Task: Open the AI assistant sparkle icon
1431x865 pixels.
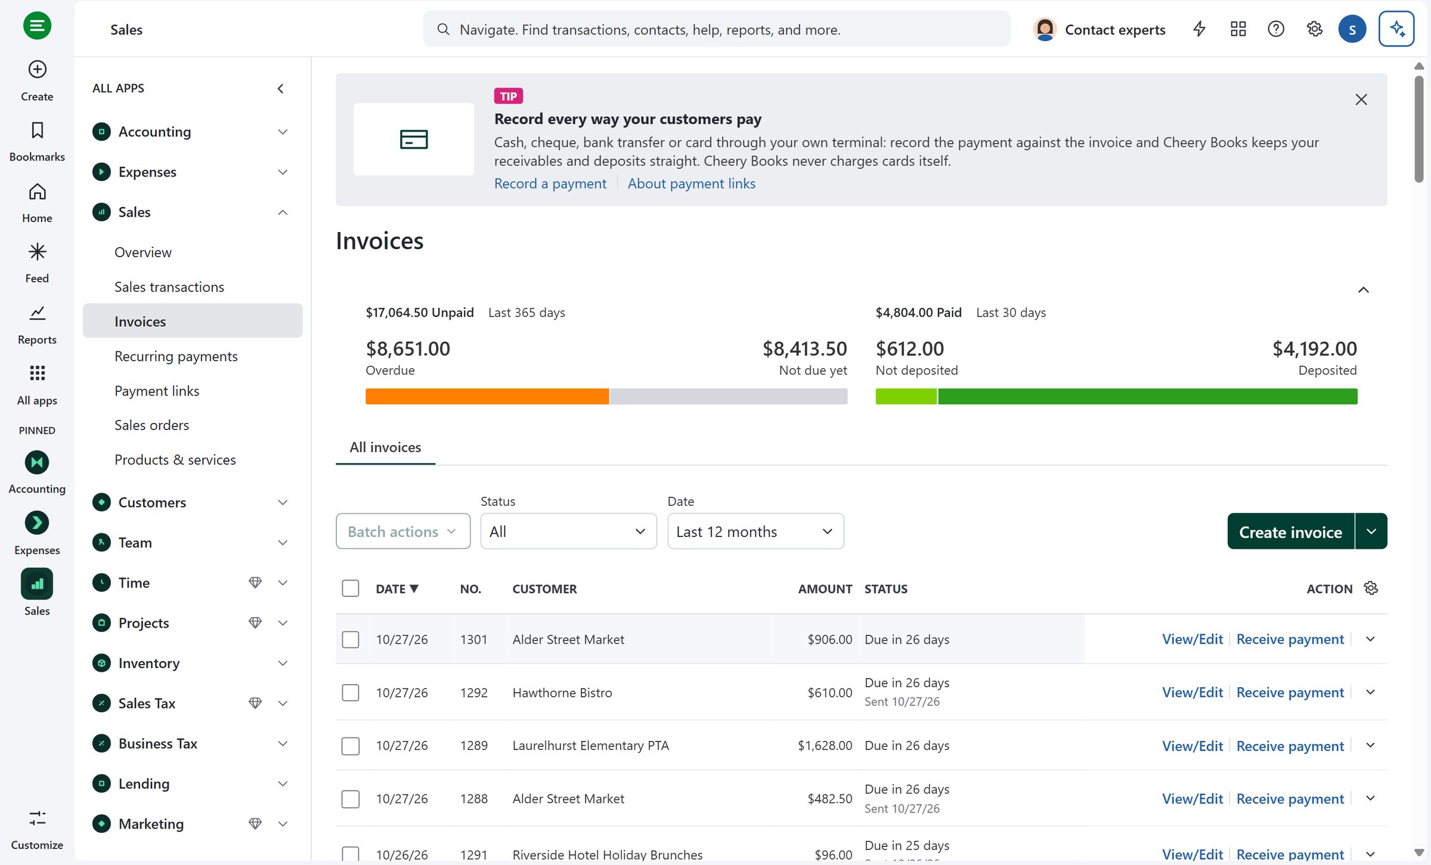Action: coord(1396,29)
